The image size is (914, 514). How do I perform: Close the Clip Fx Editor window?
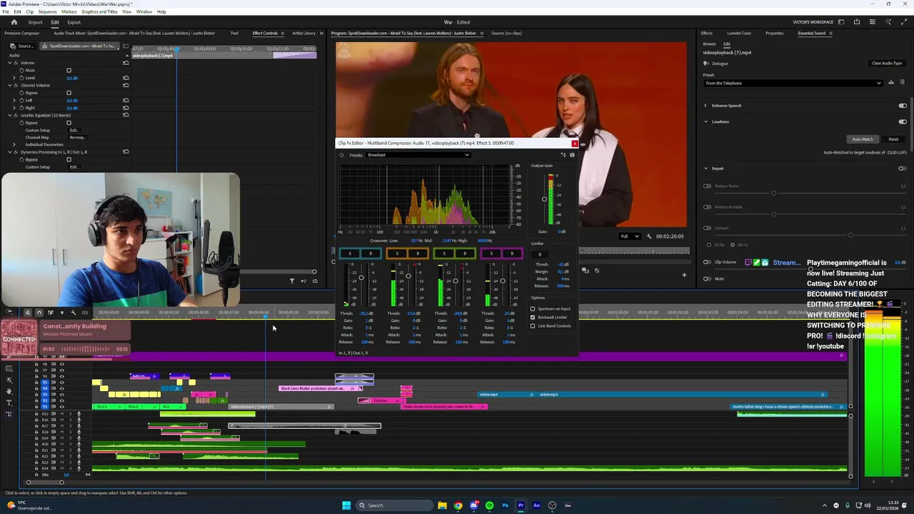pyautogui.click(x=575, y=143)
